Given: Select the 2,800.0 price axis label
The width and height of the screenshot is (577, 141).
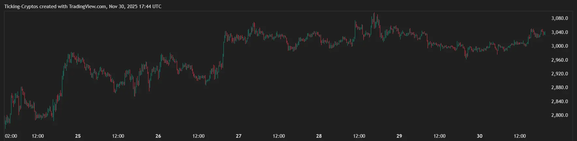Looking at the screenshot, I should [559, 115].
